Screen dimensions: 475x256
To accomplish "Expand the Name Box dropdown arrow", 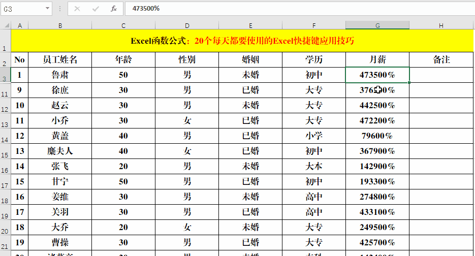I will point(47,9).
